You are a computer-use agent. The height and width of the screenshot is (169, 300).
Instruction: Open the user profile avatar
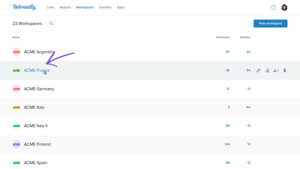coord(284,8)
